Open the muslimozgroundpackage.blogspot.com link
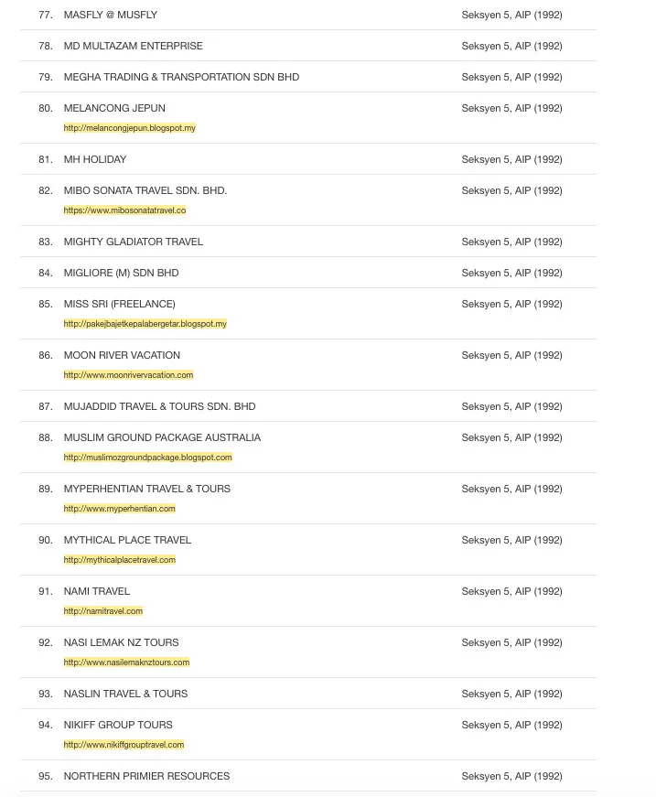656x797 pixels. click(147, 458)
